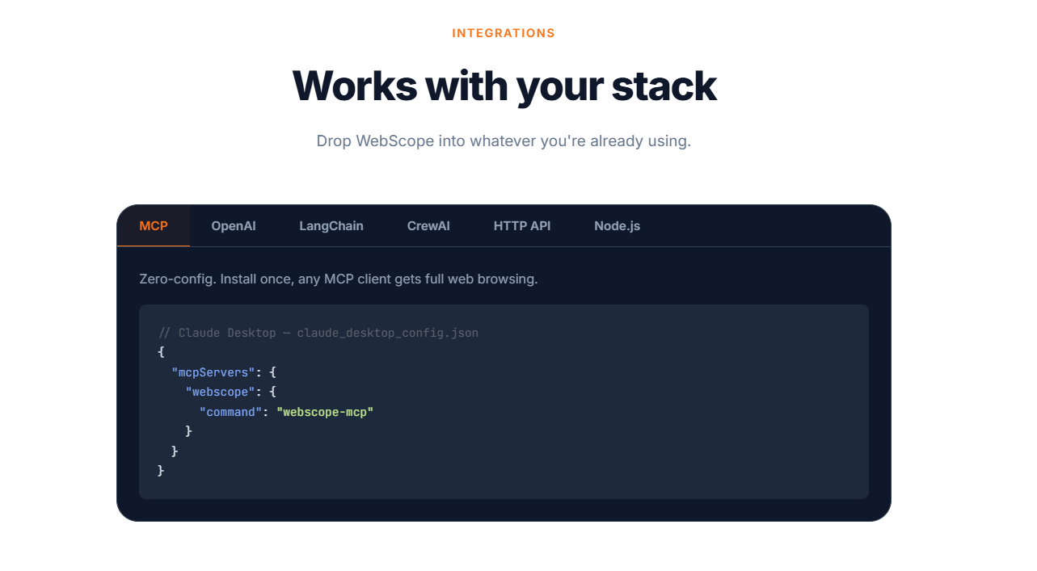
Task: Show the CrewAI integration tab
Action: pos(428,226)
